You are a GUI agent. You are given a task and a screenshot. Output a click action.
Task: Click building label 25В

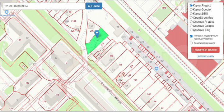pyautogui.click(x=67, y=22)
